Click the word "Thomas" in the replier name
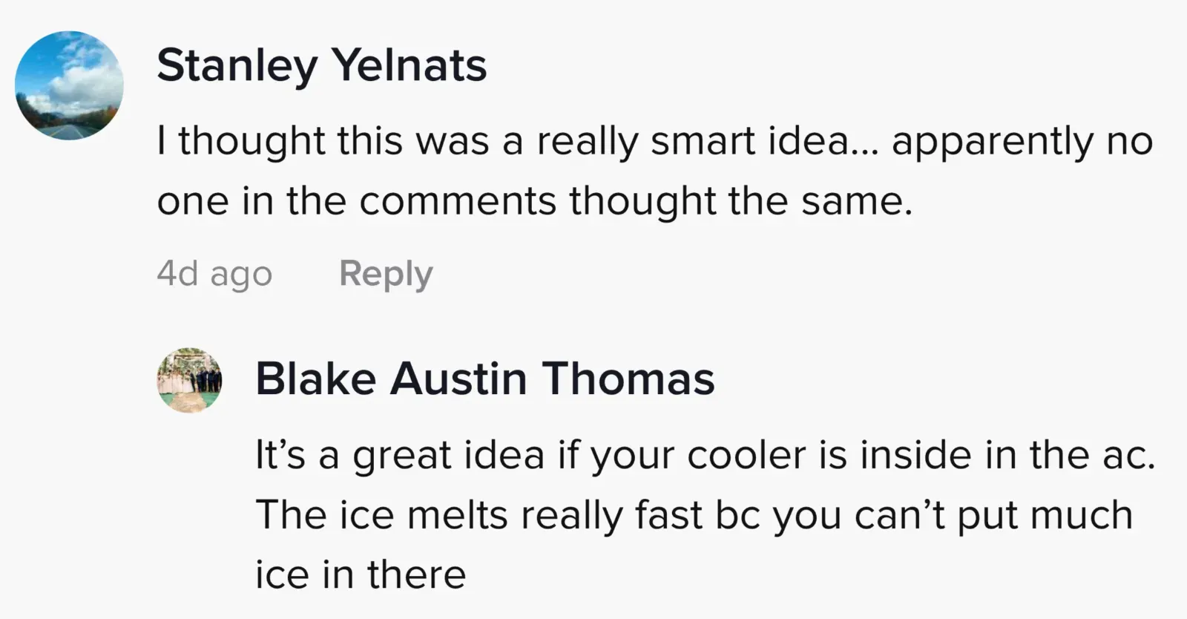Screen dimensions: 1187x619 (628, 379)
